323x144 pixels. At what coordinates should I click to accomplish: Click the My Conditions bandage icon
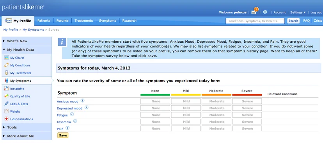6,65
